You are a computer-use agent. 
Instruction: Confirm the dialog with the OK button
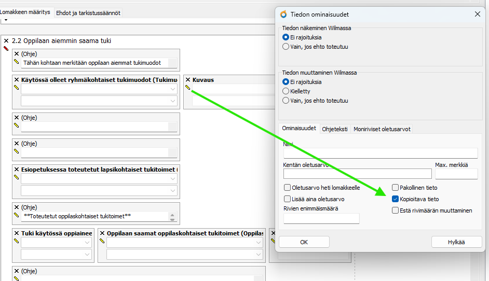(x=304, y=242)
